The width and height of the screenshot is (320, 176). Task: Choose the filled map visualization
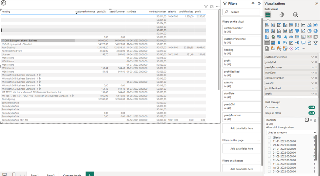(279, 37)
